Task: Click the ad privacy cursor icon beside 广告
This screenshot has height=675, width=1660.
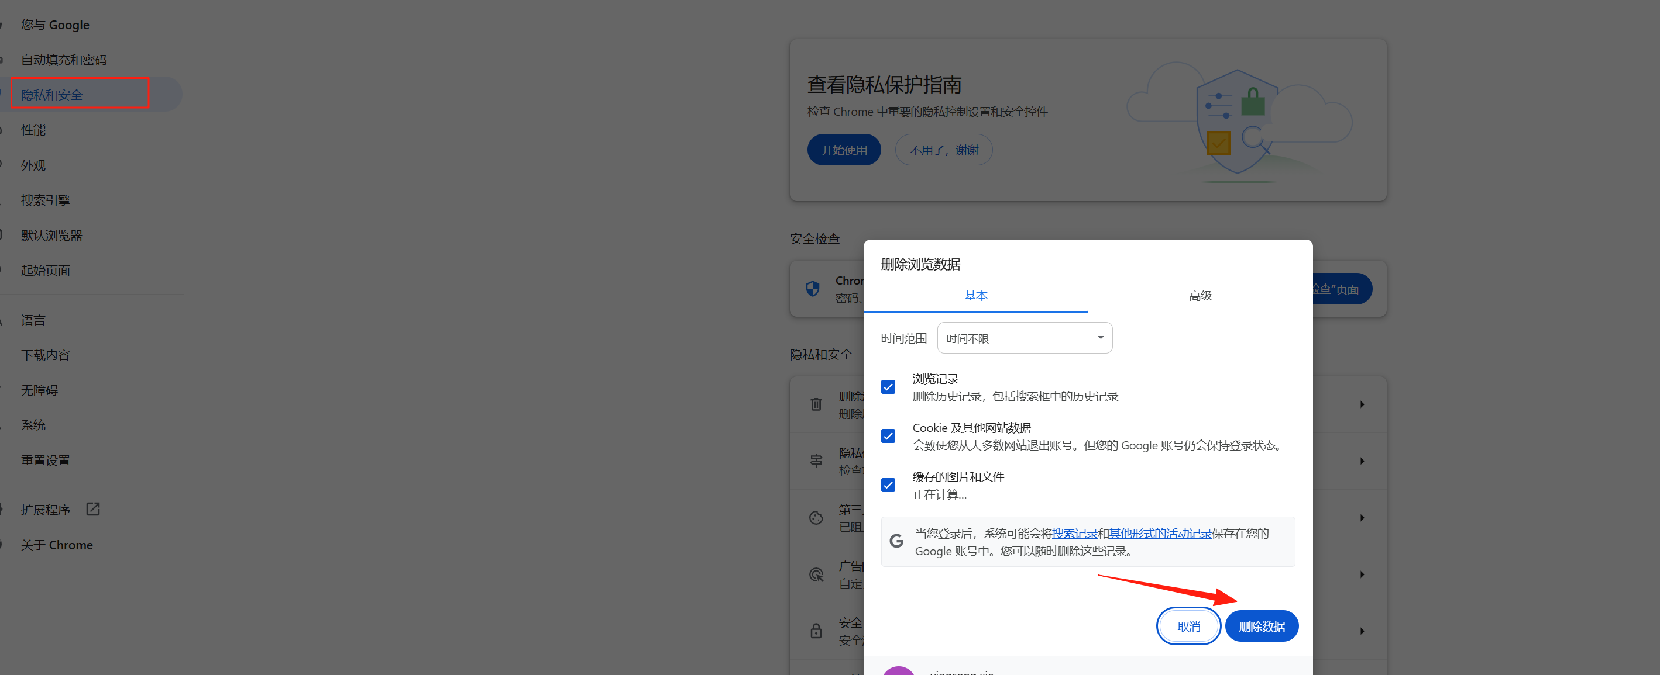Action: 816,574
